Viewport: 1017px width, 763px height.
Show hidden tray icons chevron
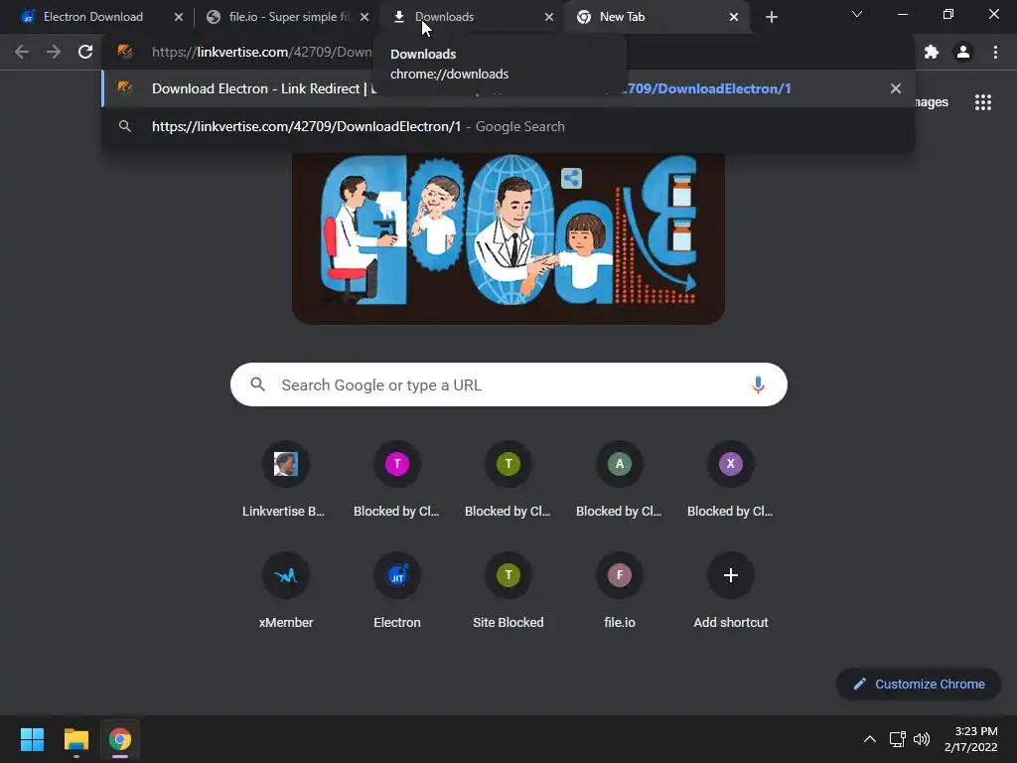point(870,739)
